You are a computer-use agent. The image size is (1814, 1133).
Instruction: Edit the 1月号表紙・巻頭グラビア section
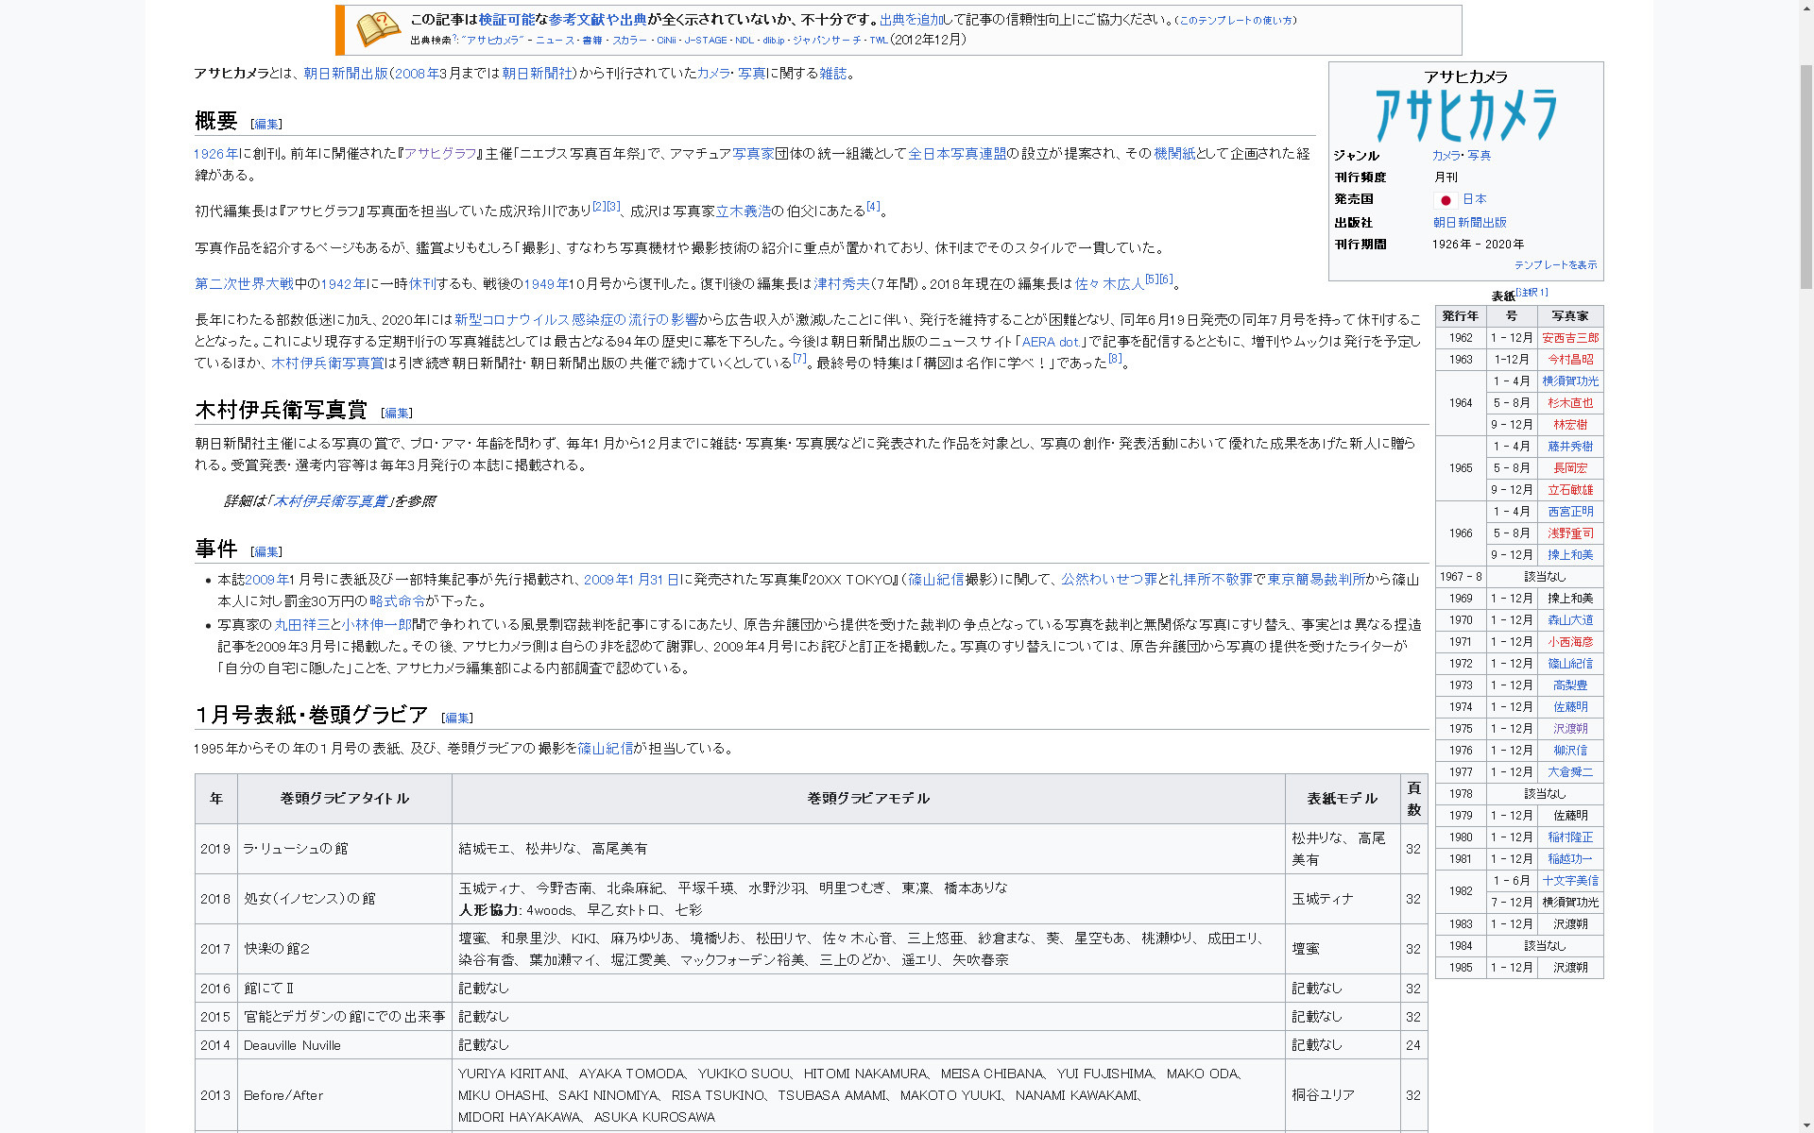tap(457, 718)
